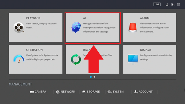
Task: Open CAMERA management menu
Action: (x=38, y=92)
